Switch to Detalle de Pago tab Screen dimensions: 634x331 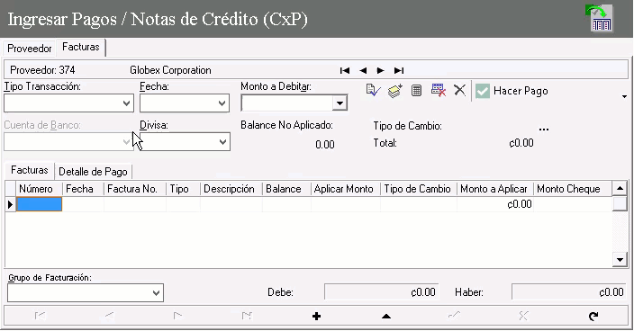click(x=93, y=172)
